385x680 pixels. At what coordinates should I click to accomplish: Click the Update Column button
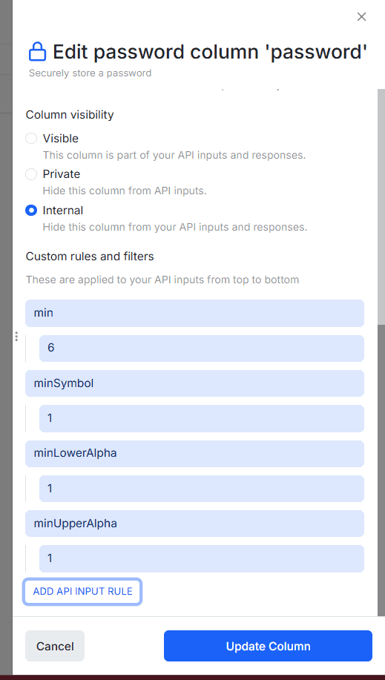click(269, 646)
